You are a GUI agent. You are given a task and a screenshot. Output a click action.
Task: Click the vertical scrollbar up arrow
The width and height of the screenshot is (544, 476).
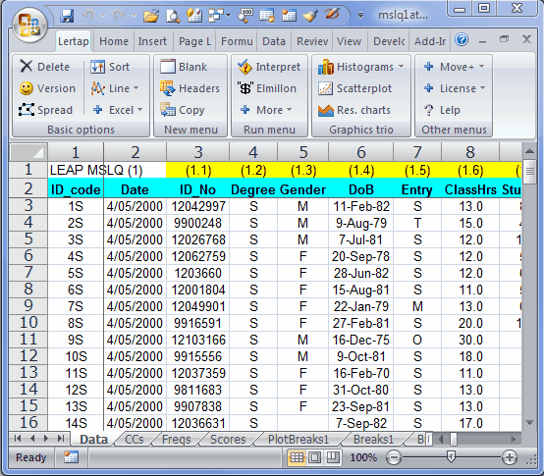coord(529,151)
